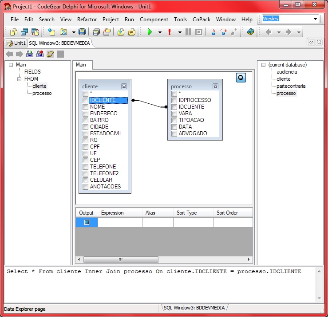Check the NOME field in cliente table

click(86, 107)
